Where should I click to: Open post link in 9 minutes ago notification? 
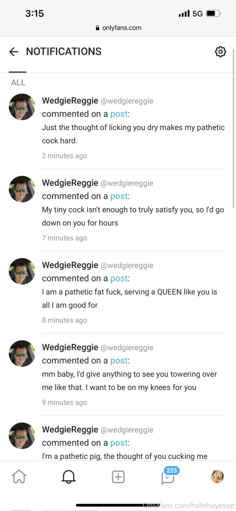[x=119, y=361]
